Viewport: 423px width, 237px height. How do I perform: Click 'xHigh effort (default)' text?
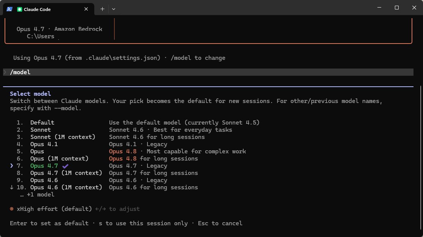(54, 209)
